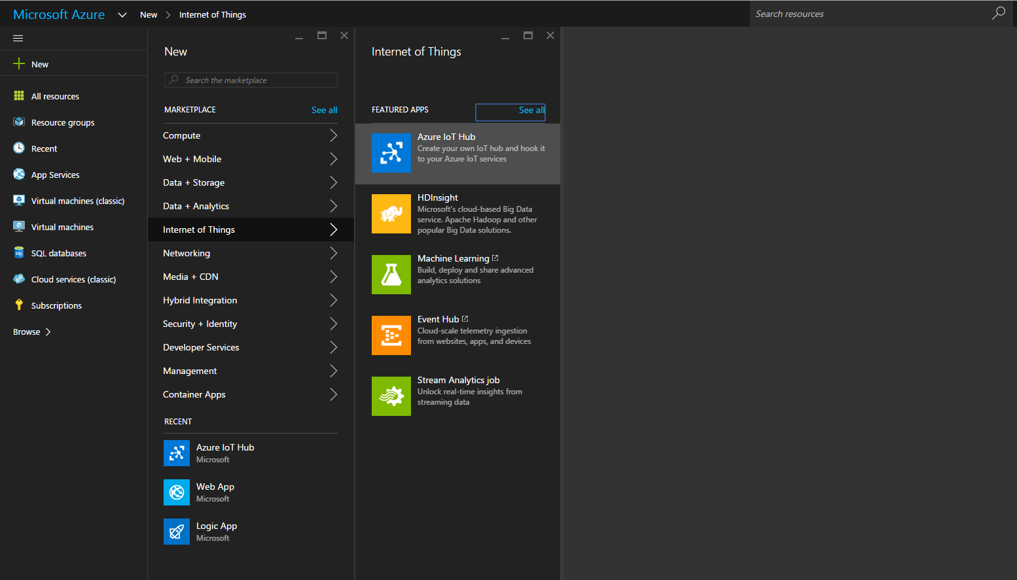Click Azure IoT Hub icon in Recent

[177, 453]
